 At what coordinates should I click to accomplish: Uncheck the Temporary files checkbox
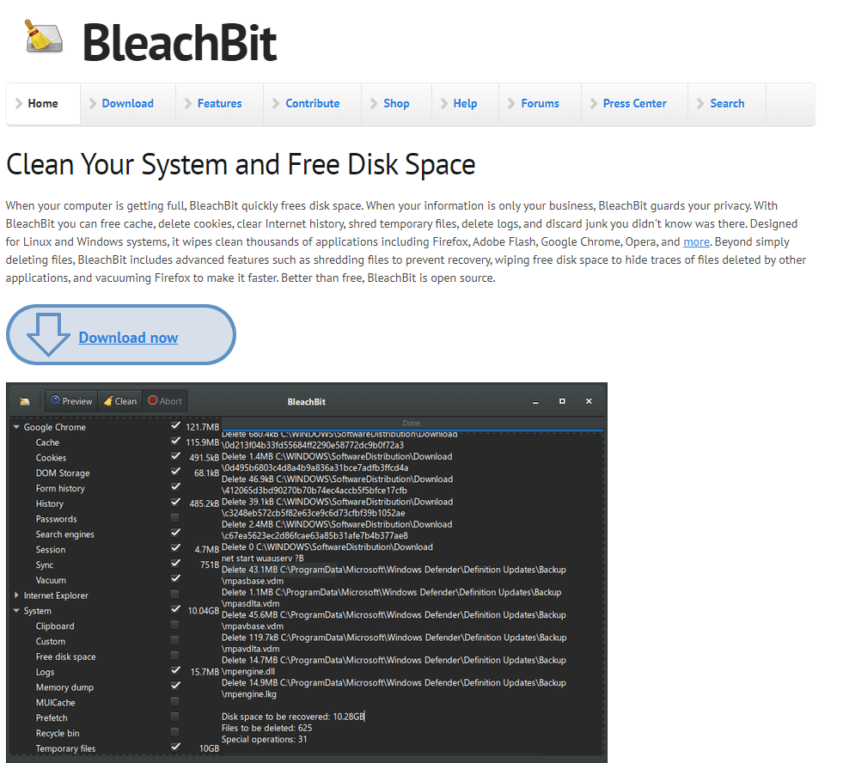pos(175,747)
